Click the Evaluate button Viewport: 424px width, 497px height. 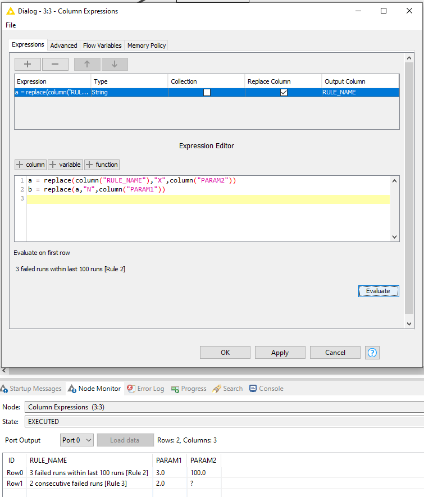click(x=378, y=291)
